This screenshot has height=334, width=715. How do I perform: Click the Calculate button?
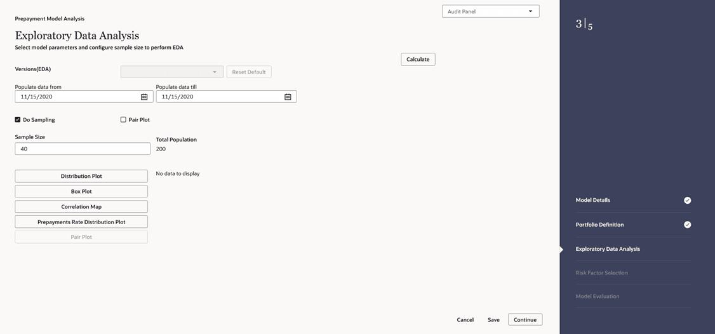pyautogui.click(x=418, y=59)
